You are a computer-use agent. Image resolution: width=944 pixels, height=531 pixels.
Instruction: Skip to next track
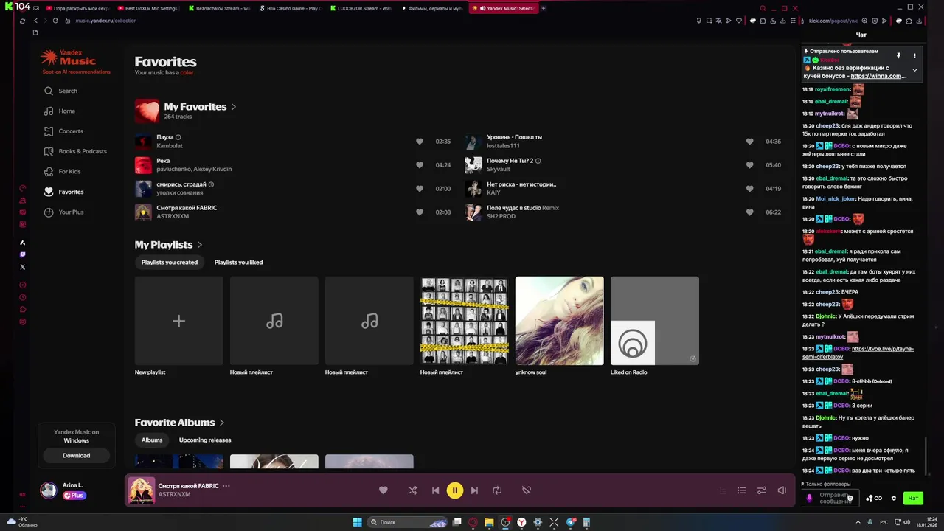tap(474, 490)
